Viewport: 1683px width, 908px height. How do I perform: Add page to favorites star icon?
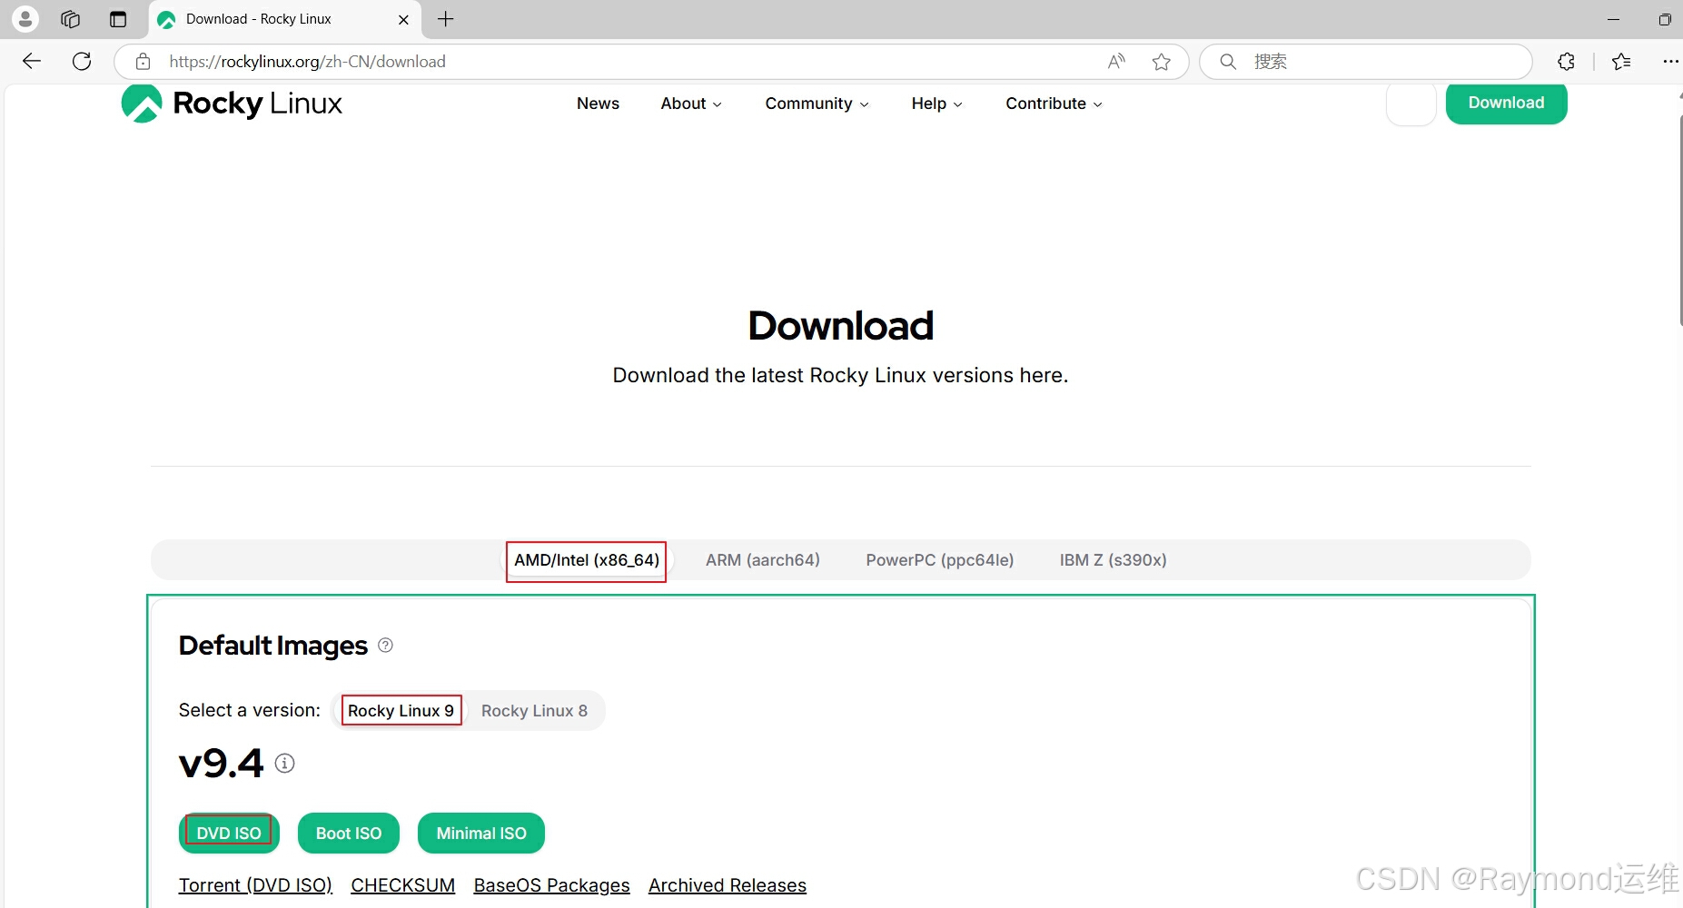point(1161,62)
